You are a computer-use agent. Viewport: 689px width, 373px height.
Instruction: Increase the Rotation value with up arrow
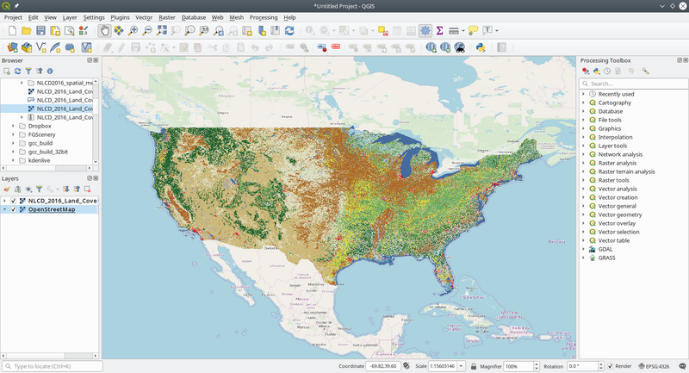pos(601,364)
